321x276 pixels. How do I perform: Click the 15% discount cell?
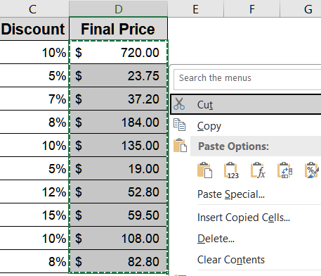(x=34, y=215)
